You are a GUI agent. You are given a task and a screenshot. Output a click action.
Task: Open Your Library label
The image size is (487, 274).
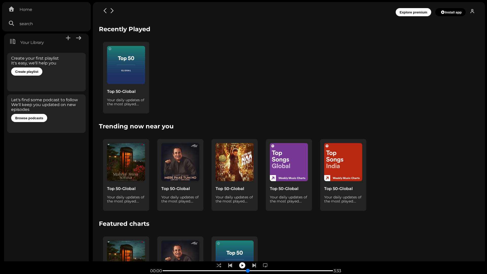[32, 42]
